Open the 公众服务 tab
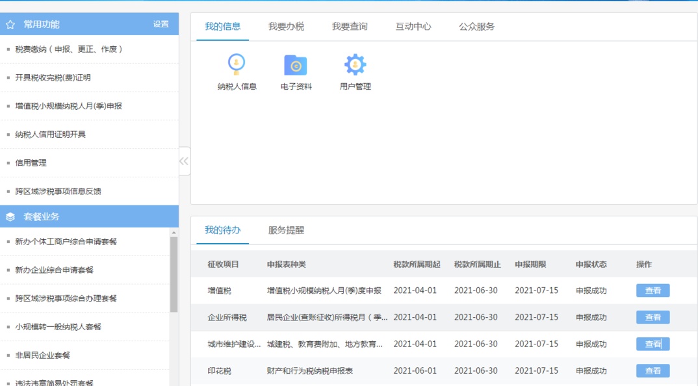This screenshot has width=698, height=386. [x=476, y=27]
